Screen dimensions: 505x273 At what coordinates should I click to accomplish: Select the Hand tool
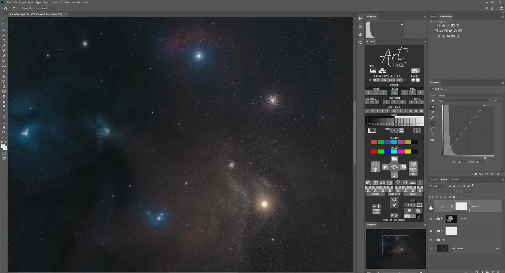click(x=4, y=127)
